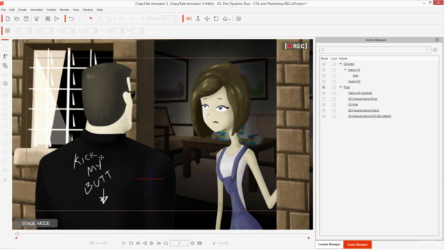This screenshot has height=250, width=445.
Task: Hide the Hair layer via Show checkbox
Action: (x=323, y=76)
